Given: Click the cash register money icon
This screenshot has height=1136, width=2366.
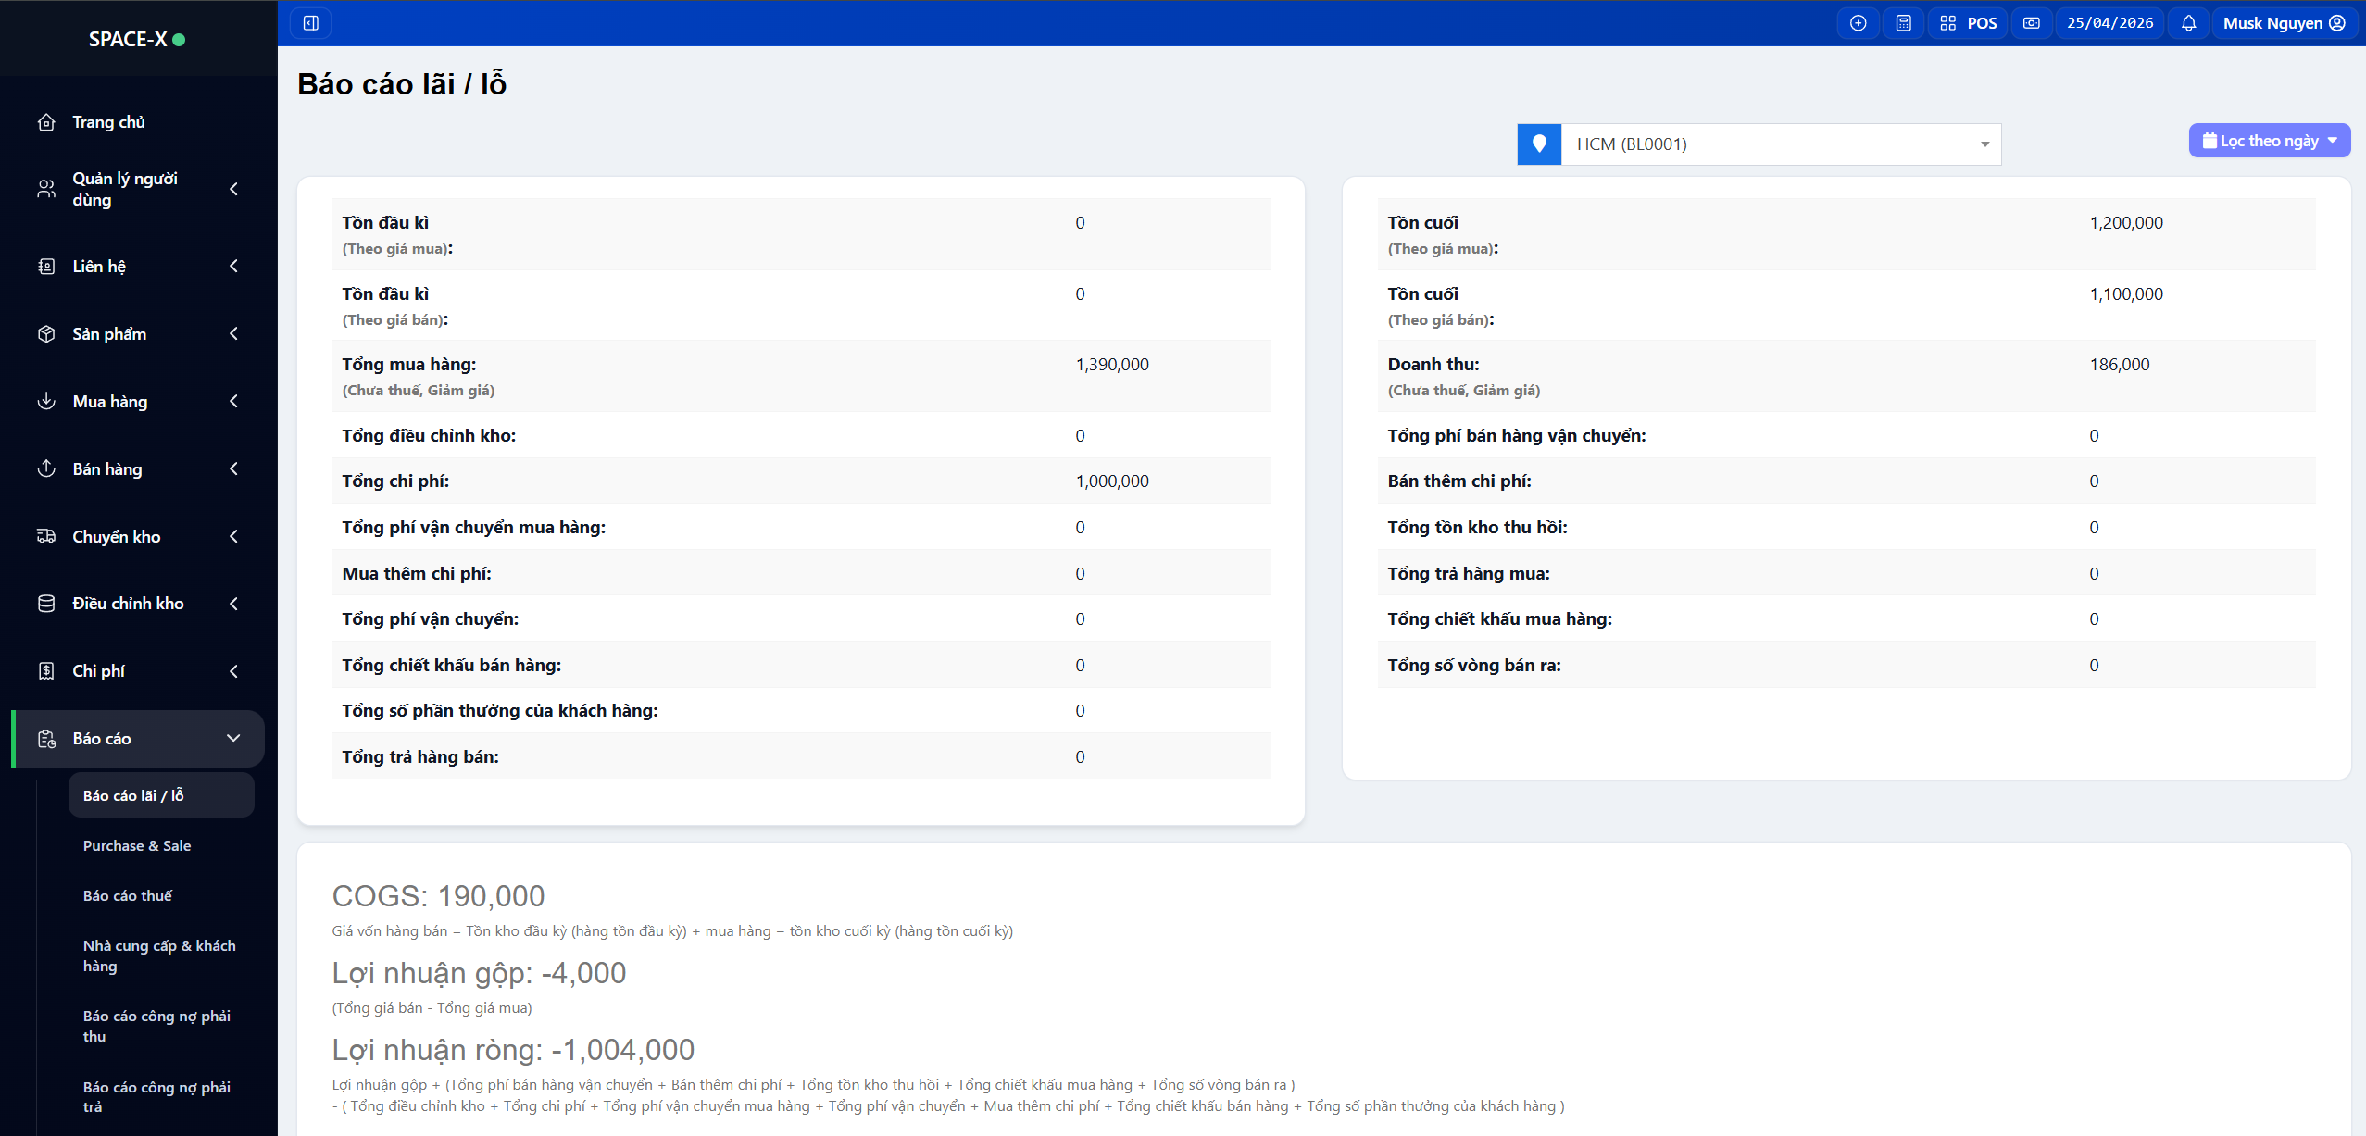Looking at the screenshot, I should tap(2031, 23).
